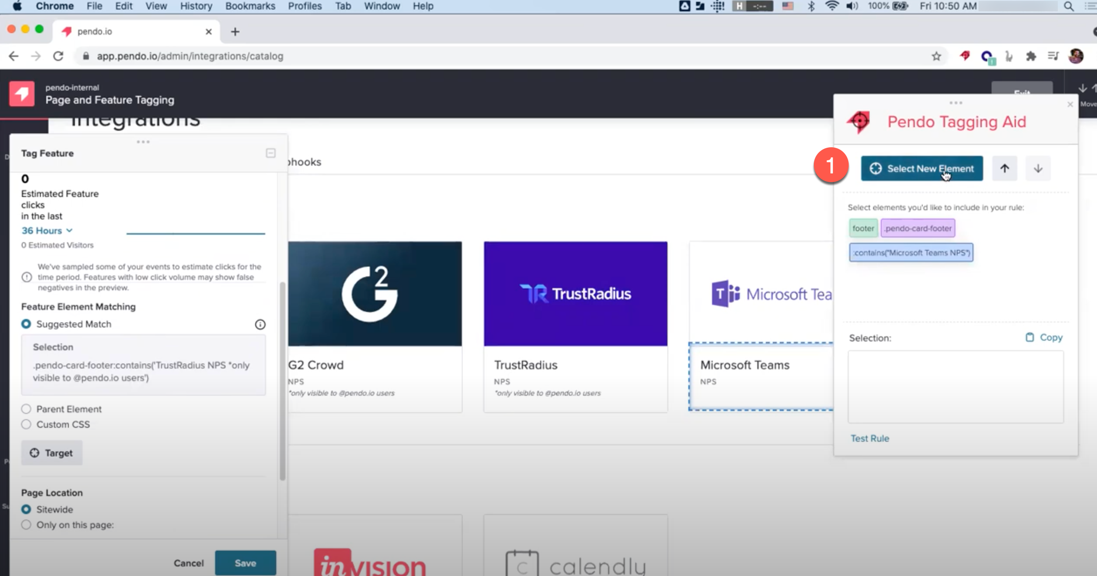Click the suggested selection rule text

(x=141, y=371)
